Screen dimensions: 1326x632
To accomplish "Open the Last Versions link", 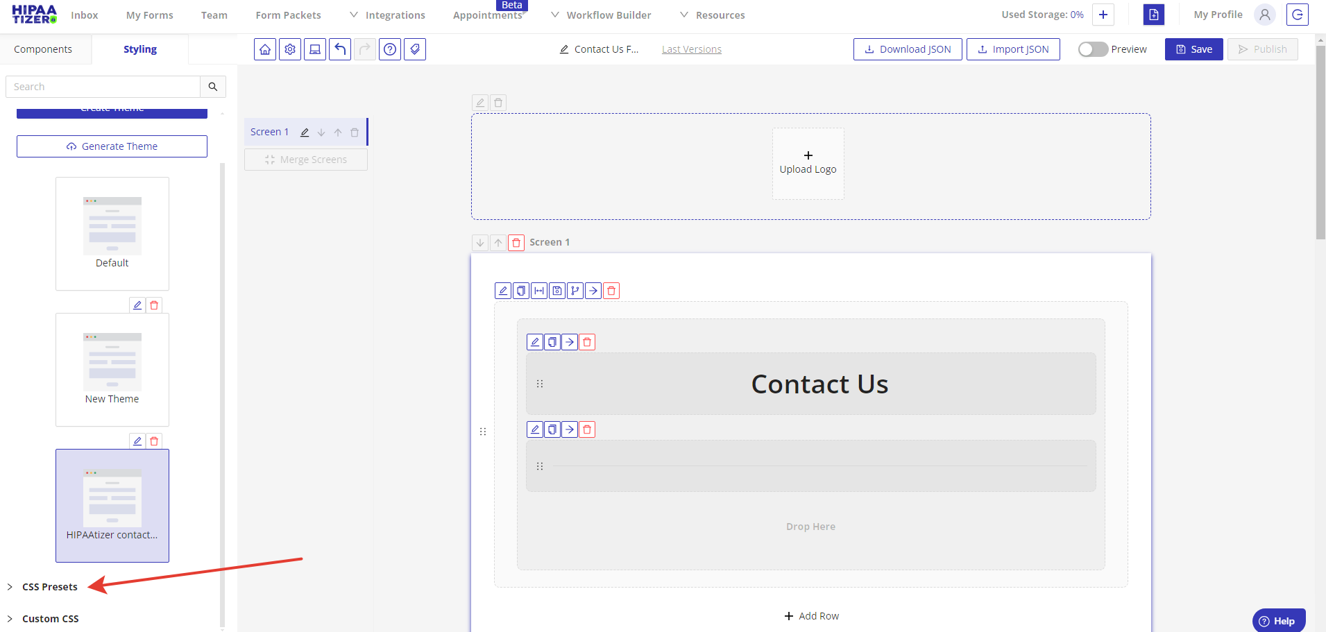I will [x=692, y=49].
